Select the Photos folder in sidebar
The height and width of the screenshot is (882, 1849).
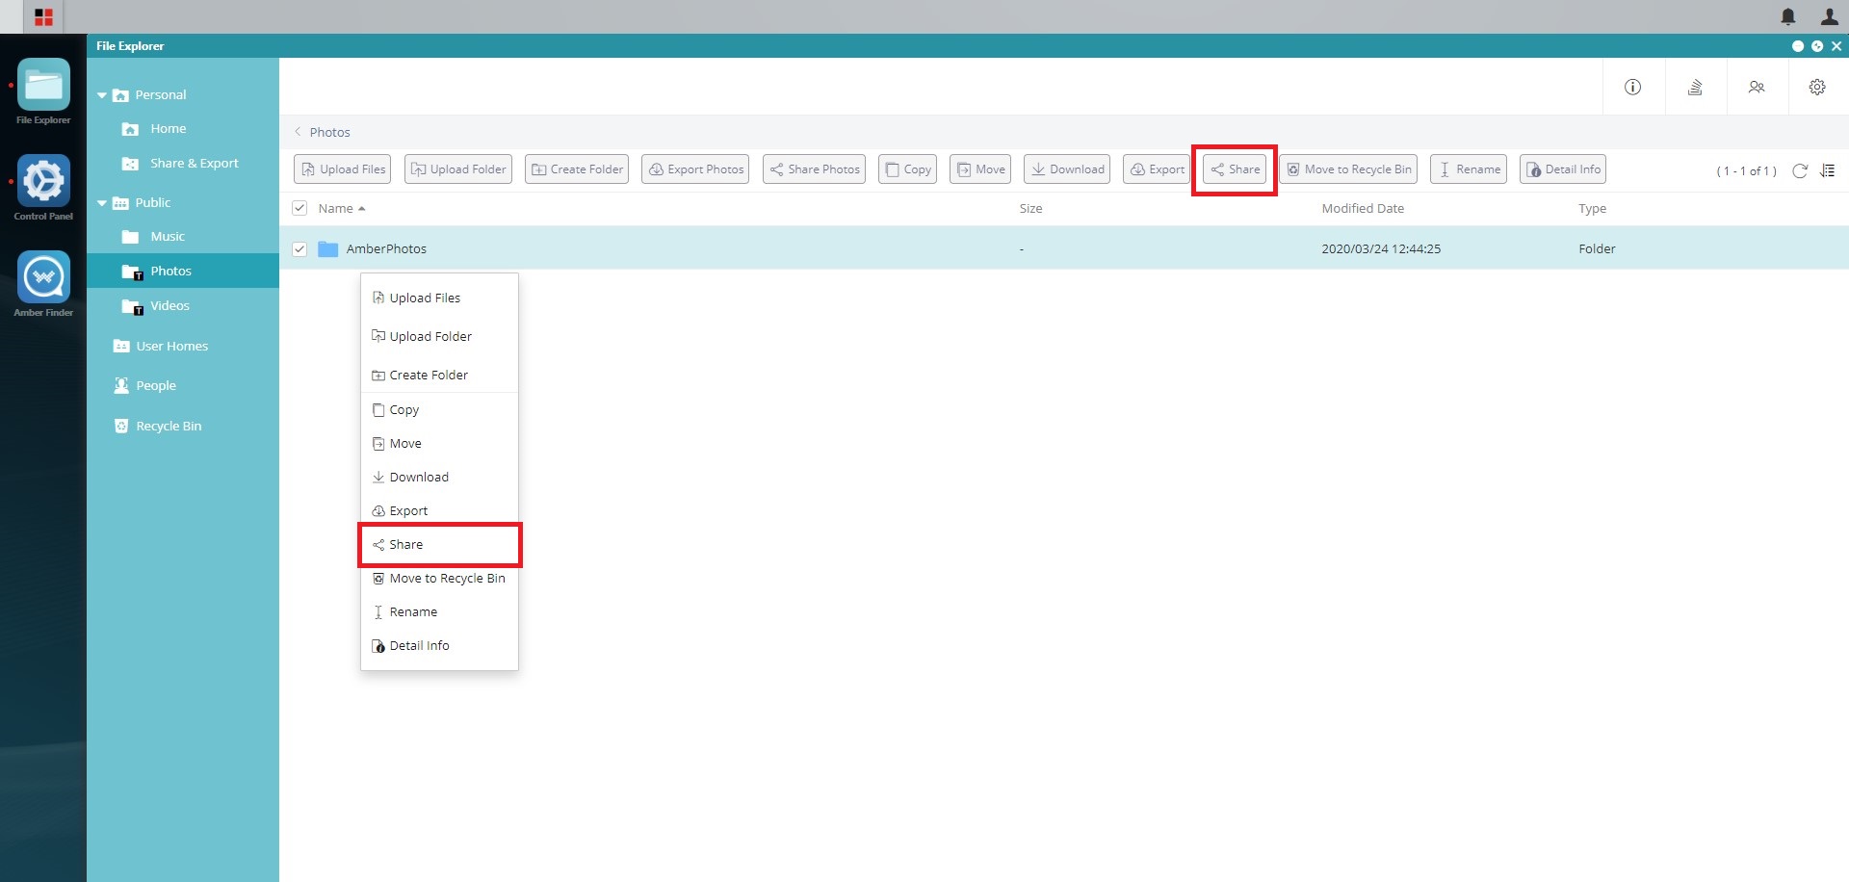[183, 271]
